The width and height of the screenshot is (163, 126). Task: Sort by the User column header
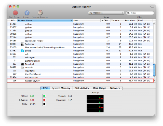click(x=87, y=20)
